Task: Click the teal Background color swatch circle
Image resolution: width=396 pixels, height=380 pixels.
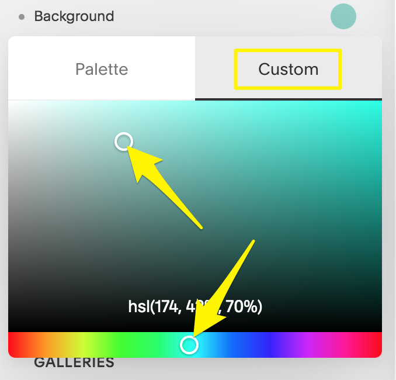Action: pyautogui.click(x=343, y=16)
